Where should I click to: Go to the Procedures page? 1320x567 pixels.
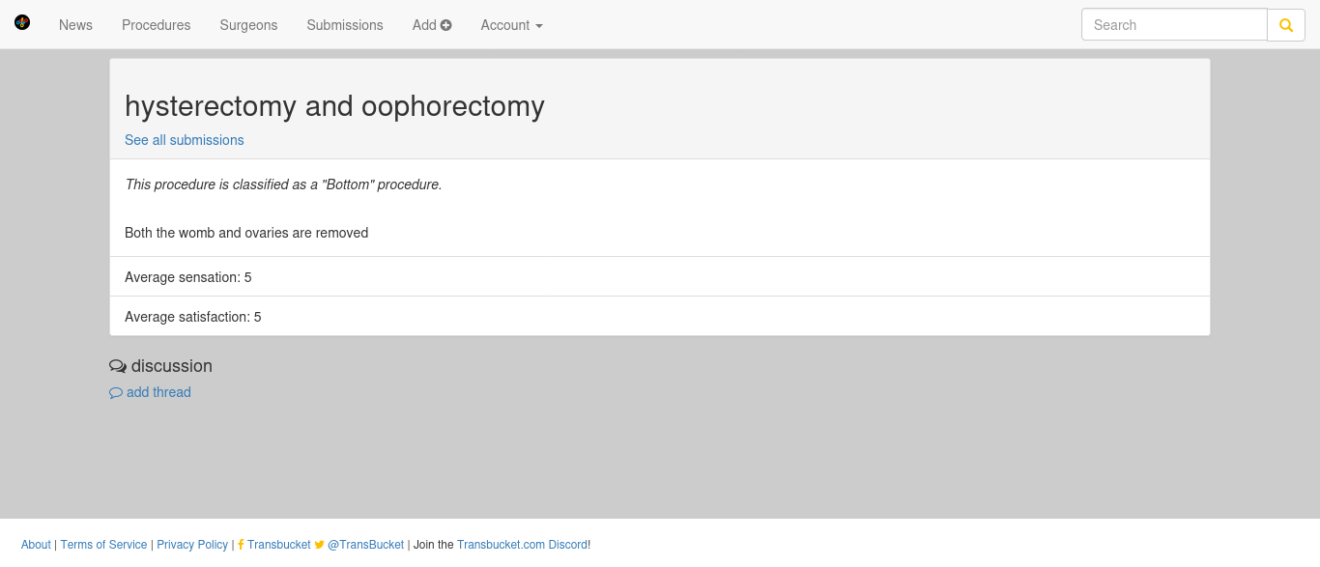(157, 25)
